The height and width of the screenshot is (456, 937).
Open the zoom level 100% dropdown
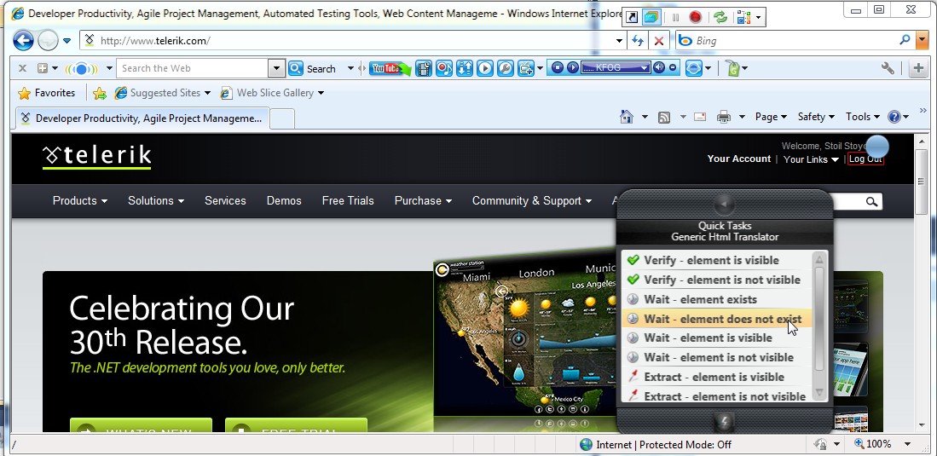(x=908, y=444)
